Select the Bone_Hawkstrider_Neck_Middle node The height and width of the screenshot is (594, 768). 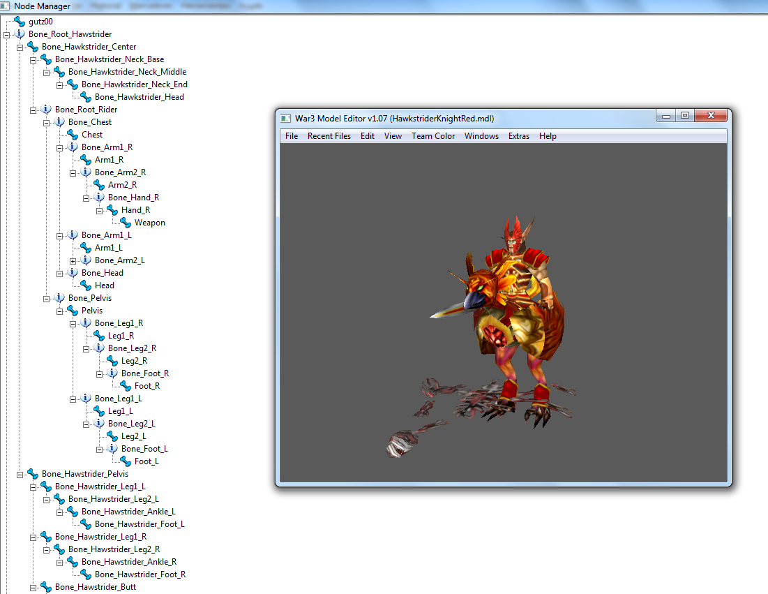[x=128, y=72]
